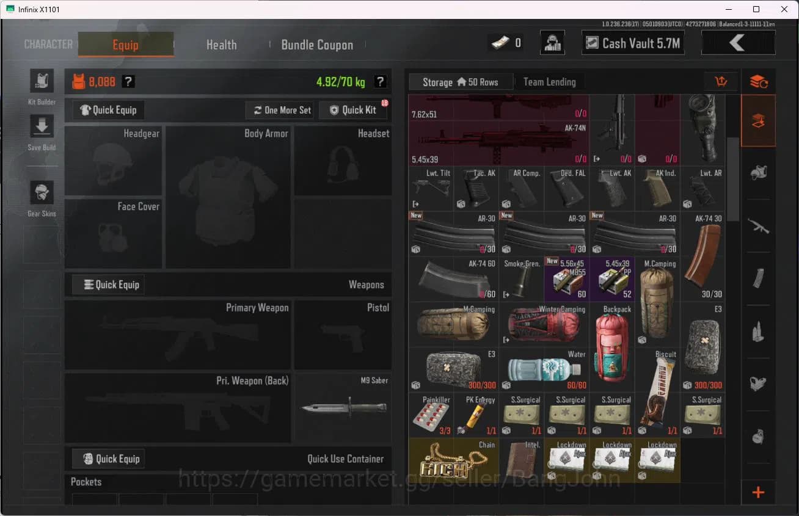The width and height of the screenshot is (799, 516).
Task: Click the orange plus icon in sidebar
Action: pyautogui.click(x=759, y=492)
